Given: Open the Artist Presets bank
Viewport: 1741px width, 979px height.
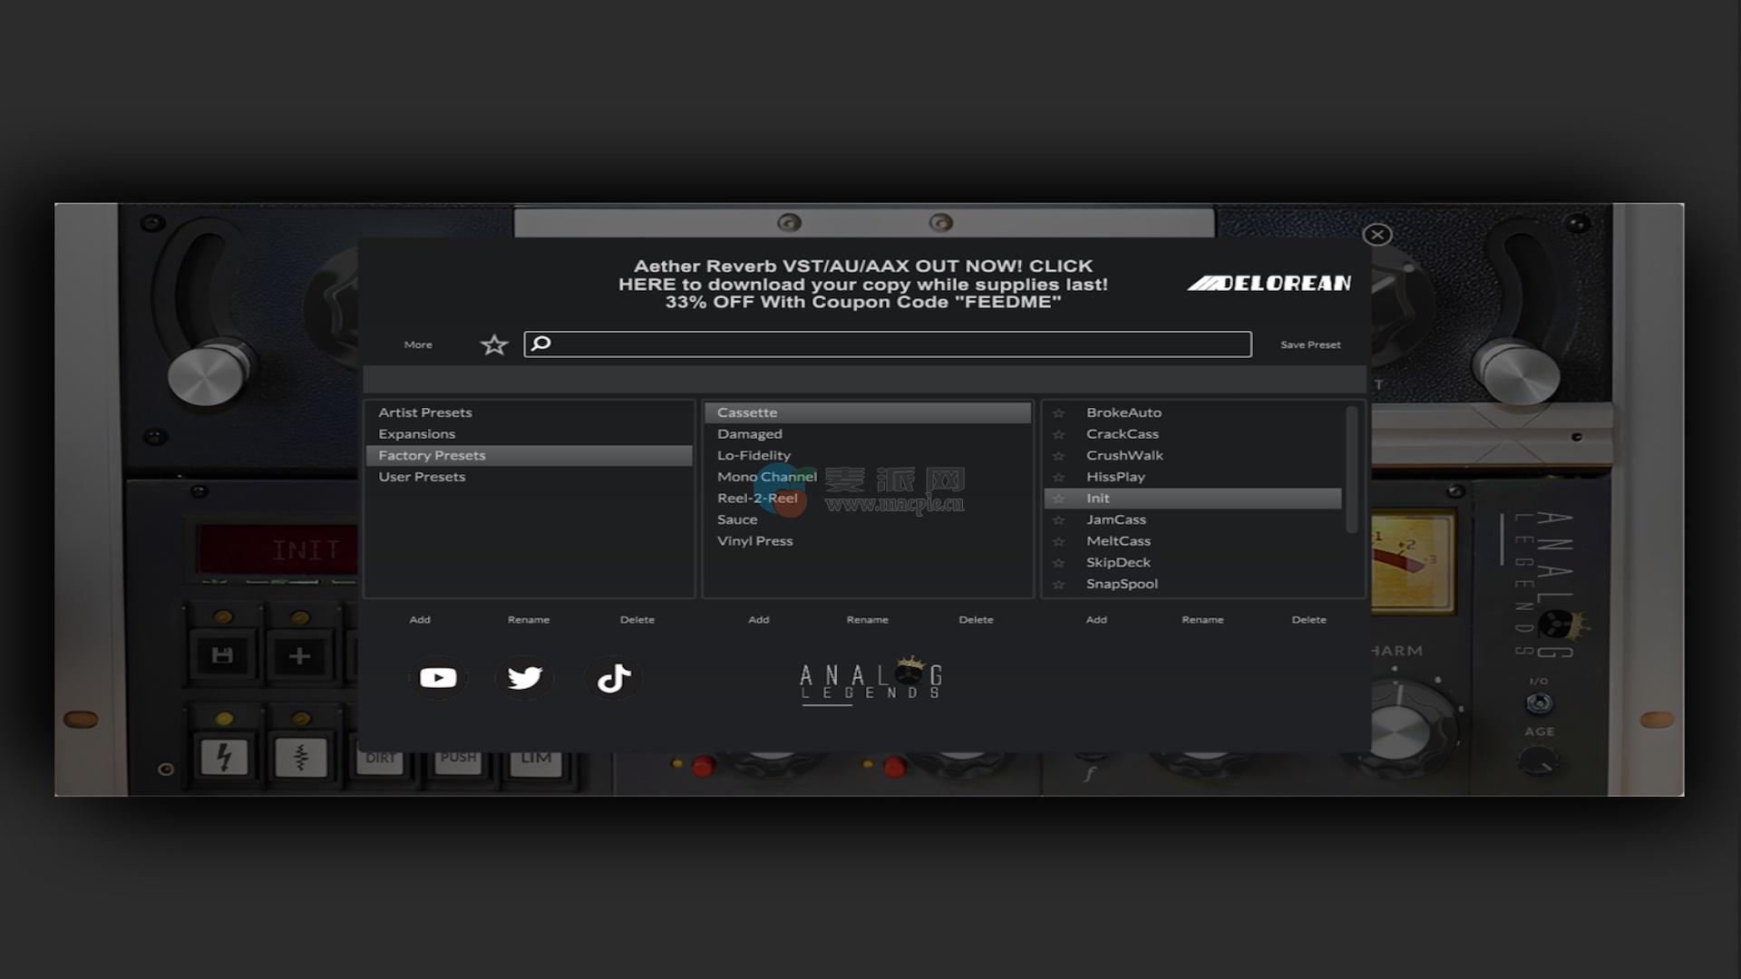Looking at the screenshot, I should pos(425,412).
